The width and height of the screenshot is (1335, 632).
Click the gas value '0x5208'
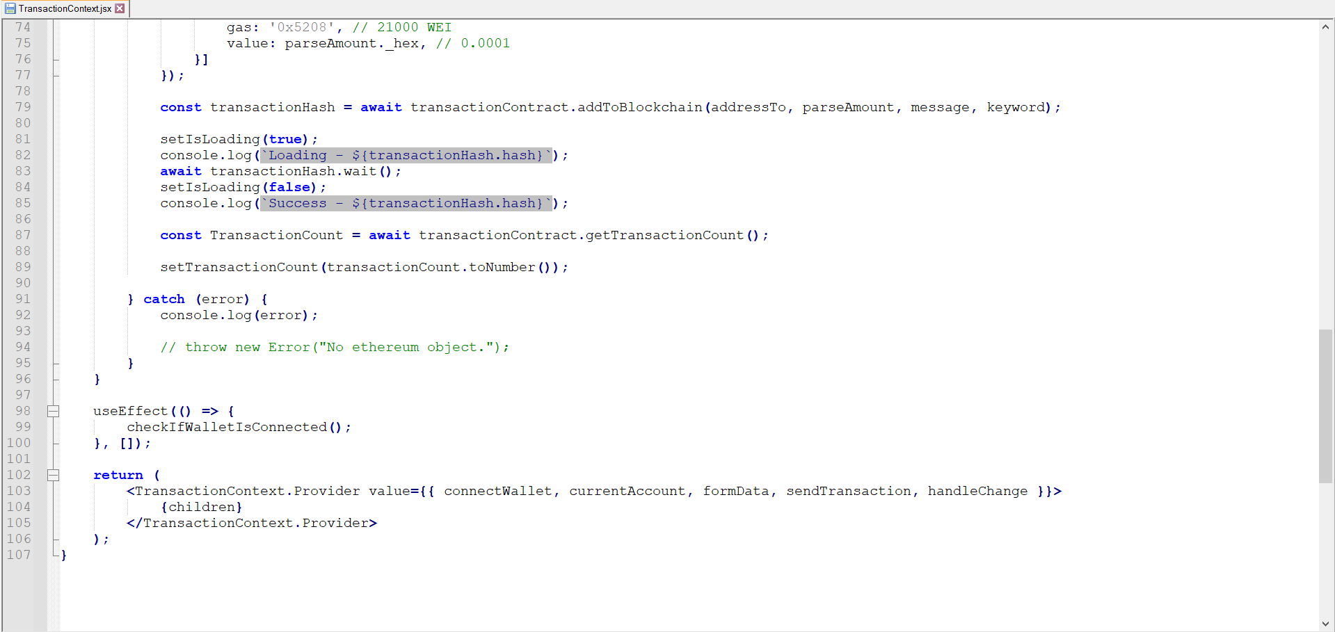pyautogui.click(x=302, y=27)
